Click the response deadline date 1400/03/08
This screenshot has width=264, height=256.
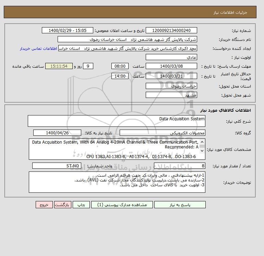tap(171, 66)
